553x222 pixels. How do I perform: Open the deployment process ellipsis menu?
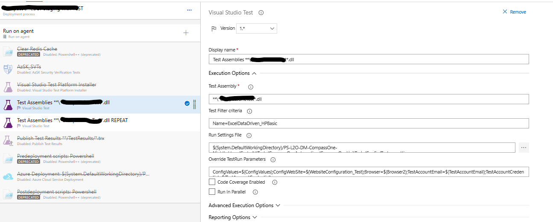[189, 10]
